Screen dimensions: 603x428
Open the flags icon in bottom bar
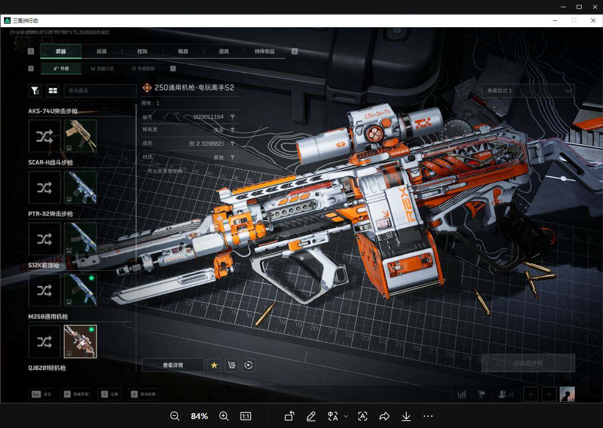tap(481, 394)
